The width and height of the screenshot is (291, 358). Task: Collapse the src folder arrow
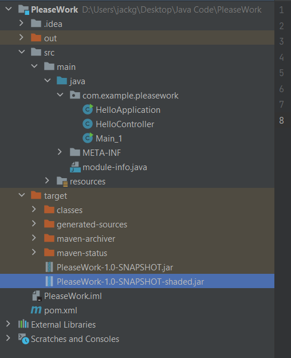[22, 52]
